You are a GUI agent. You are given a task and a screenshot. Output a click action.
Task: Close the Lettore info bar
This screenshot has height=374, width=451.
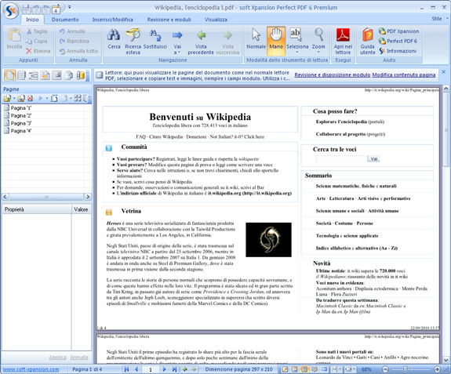[443, 72]
